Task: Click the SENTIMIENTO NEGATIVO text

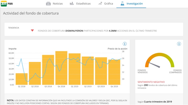Action: pos(151,82)
